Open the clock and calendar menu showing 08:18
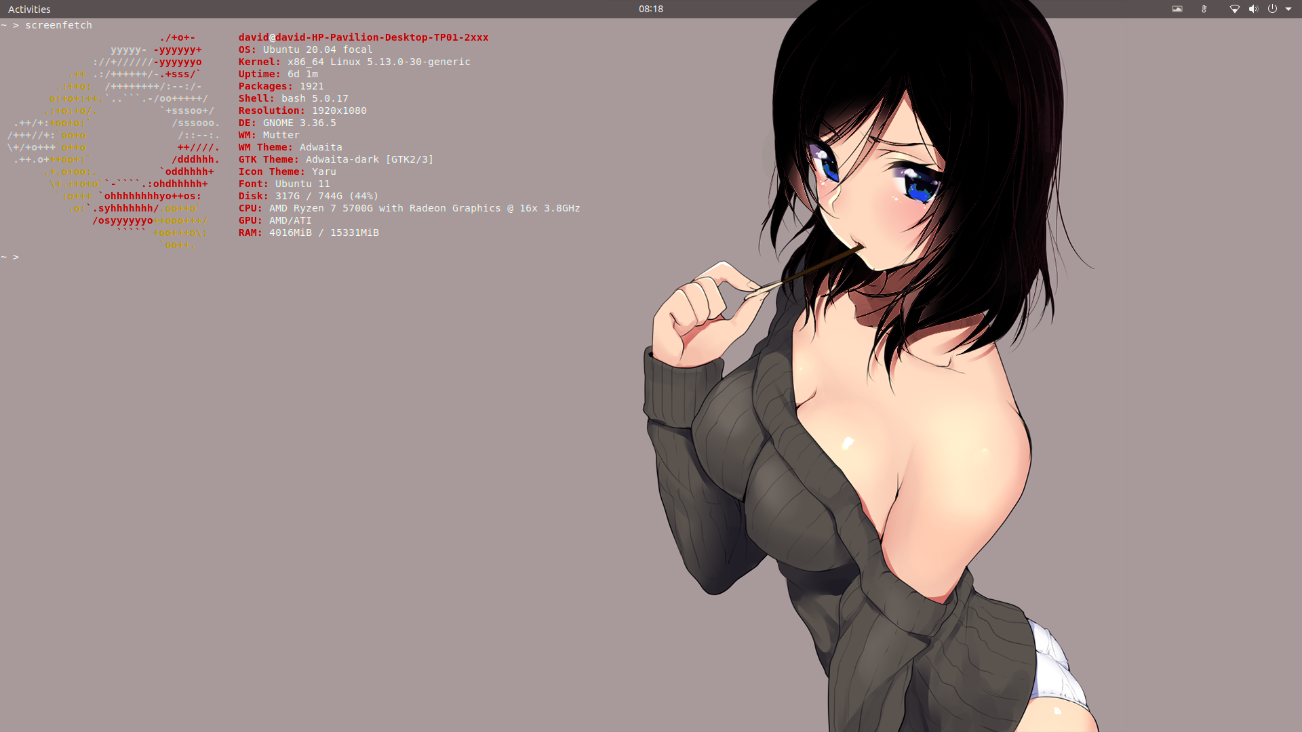Image resolution: width=1302 pixels, height=732 pixels. pyautogui.click(x=650, y=9)
